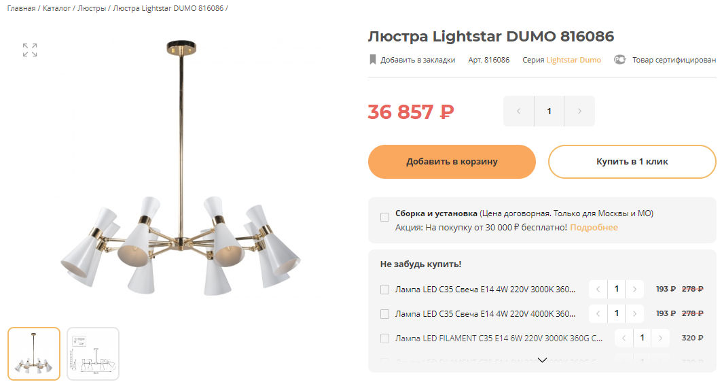Select the dimensions drawing thumbnail
The width and height of the screenshot is (722, 382).
(93, 354)
